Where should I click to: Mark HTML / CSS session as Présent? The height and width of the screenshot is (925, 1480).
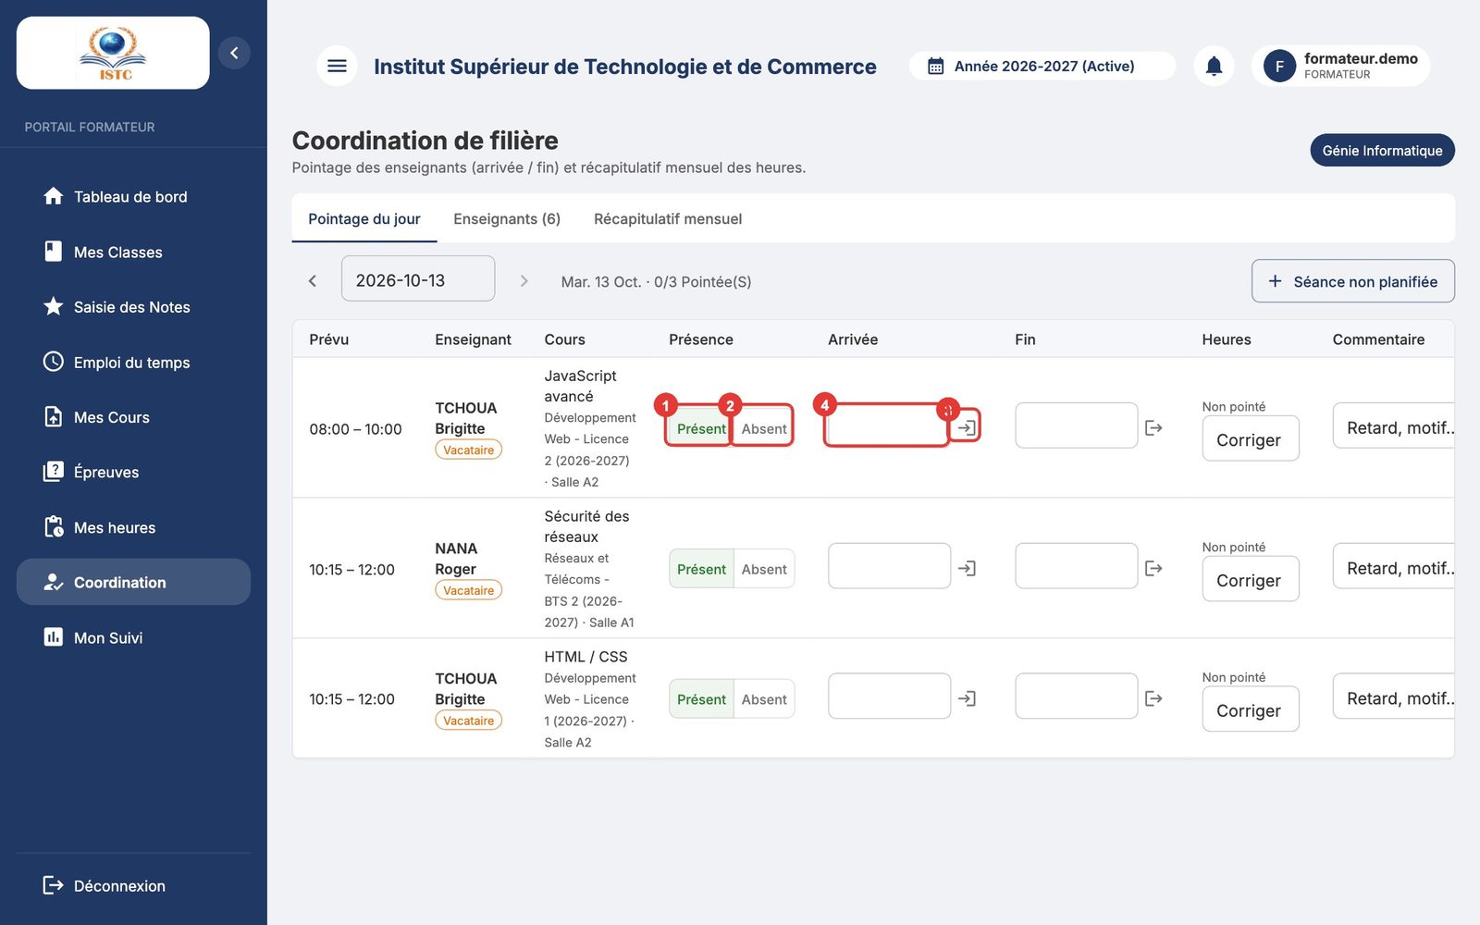coord(700,699)
